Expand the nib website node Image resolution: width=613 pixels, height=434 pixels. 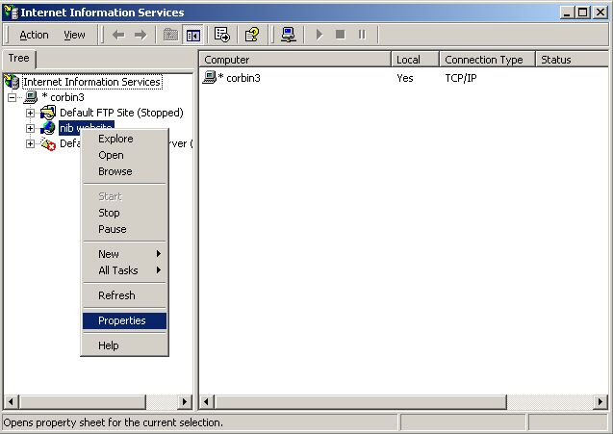(x=30, y=128)
